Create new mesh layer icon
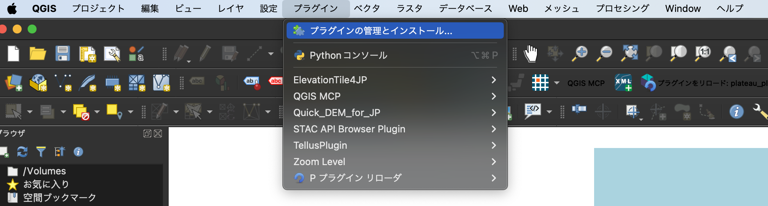 (136, 83)
